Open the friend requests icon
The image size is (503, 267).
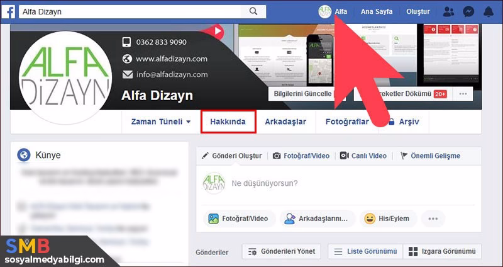pos(448,12)
